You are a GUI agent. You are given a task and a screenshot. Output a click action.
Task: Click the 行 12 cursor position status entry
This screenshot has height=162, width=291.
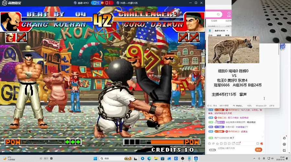[212, 106]
